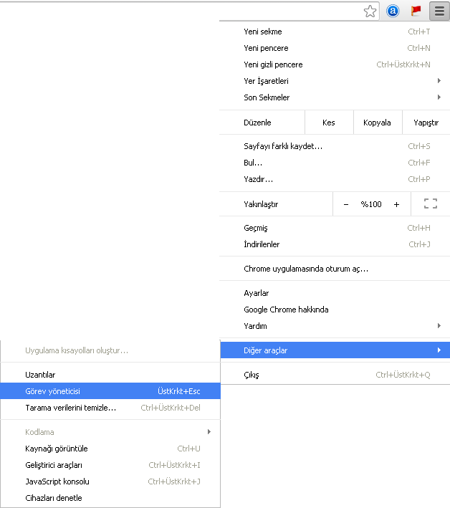Decrease zoom with the minus button
The height and width of the screenshot is (508, 450).
click(346, 204)
